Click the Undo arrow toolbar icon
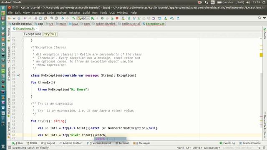Screen dimensions: 267x150 tap(25, 18)
